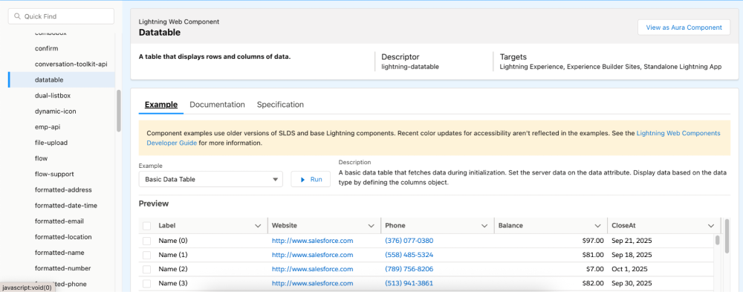Viewport: 743px width, 292px height.
Task: Click phone number (376) 077-0380
Action: point(409,241)
